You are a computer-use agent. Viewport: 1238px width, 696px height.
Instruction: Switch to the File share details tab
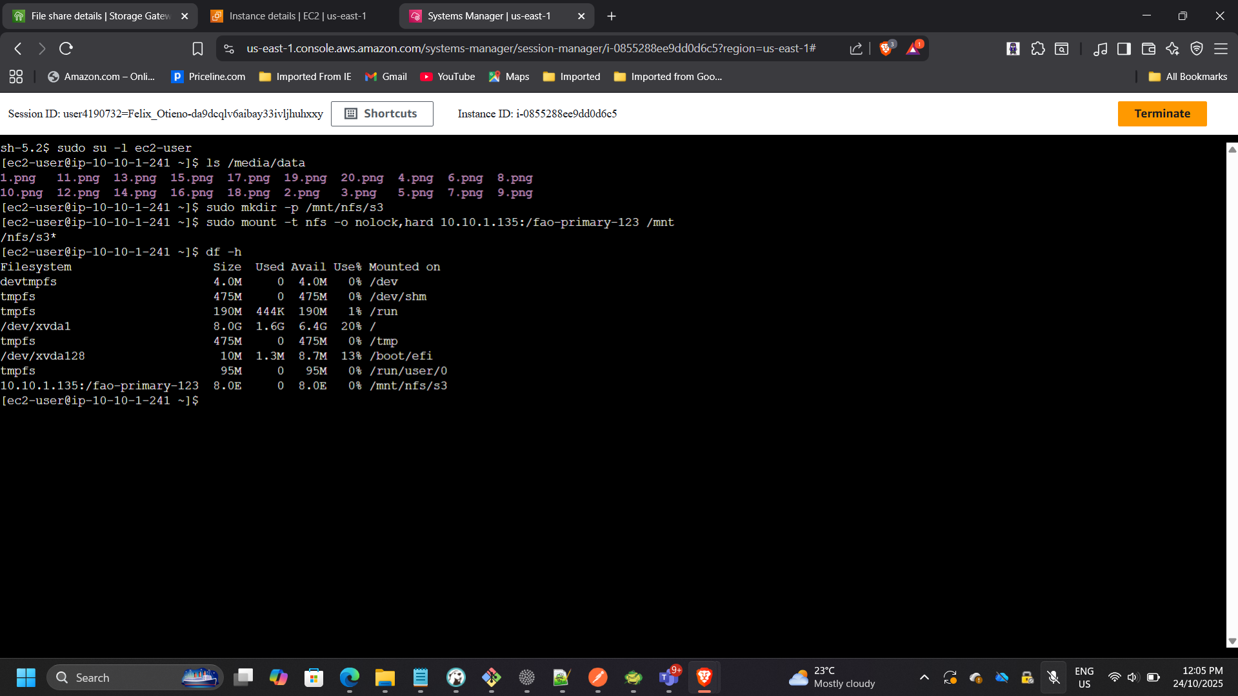[100, 16]
